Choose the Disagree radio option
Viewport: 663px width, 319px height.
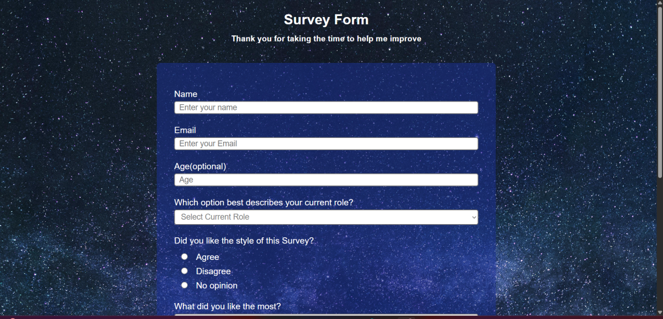(185, 271)
